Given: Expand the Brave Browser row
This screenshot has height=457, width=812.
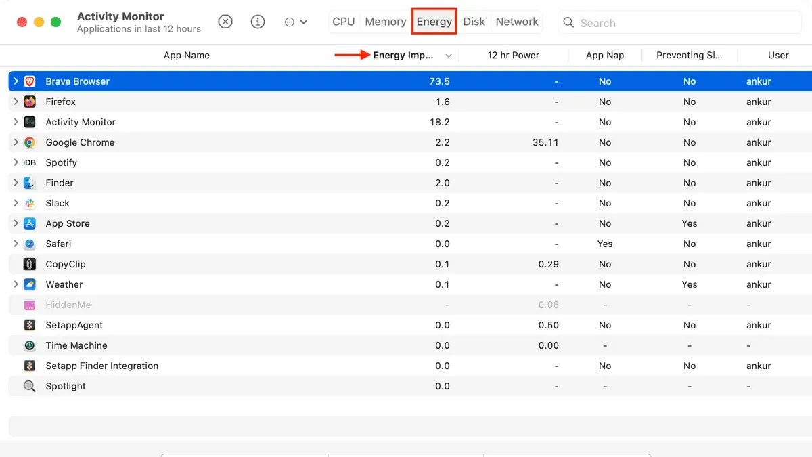Looking at the screenshot, I should [x=16, y=81].
